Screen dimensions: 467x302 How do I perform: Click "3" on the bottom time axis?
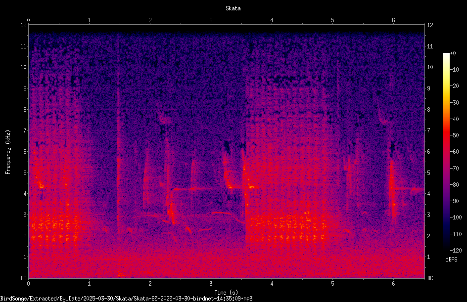click(211, 284)
